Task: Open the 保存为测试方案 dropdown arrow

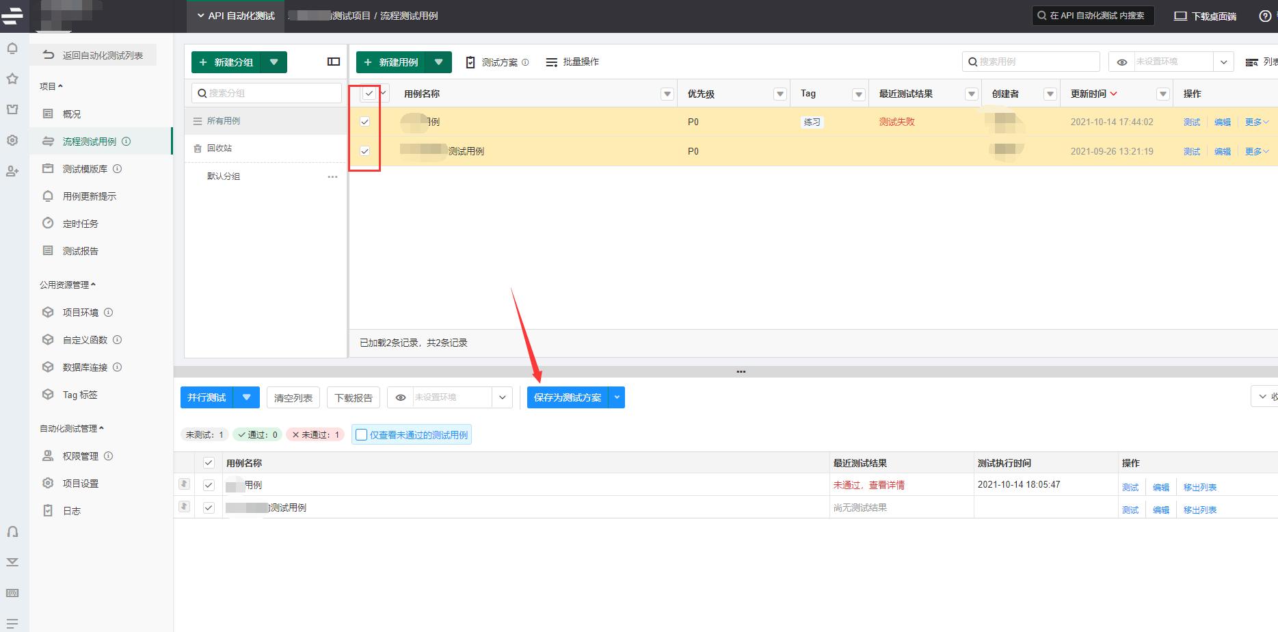Action: pyautogui.click(x=617, y=397)
